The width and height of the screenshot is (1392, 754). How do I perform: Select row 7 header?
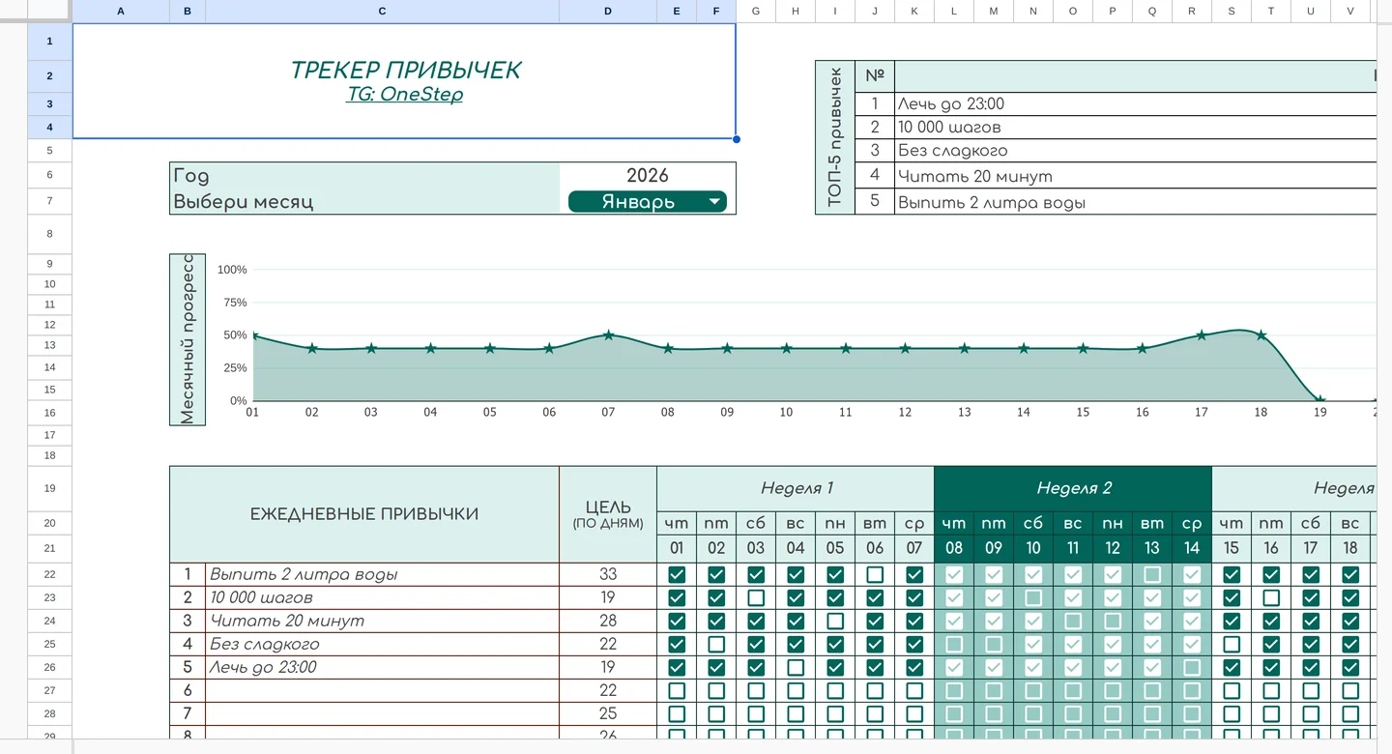click(x=49, y=201)
